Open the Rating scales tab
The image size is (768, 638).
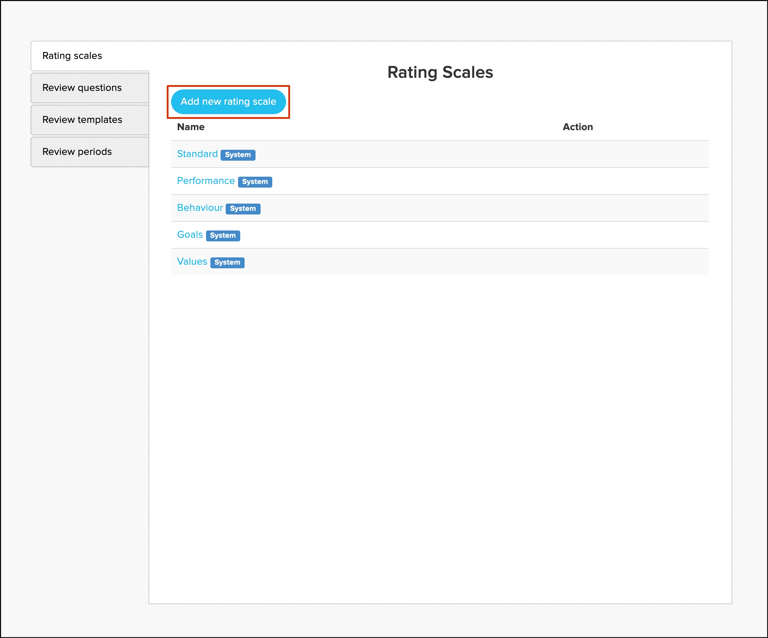72,56
